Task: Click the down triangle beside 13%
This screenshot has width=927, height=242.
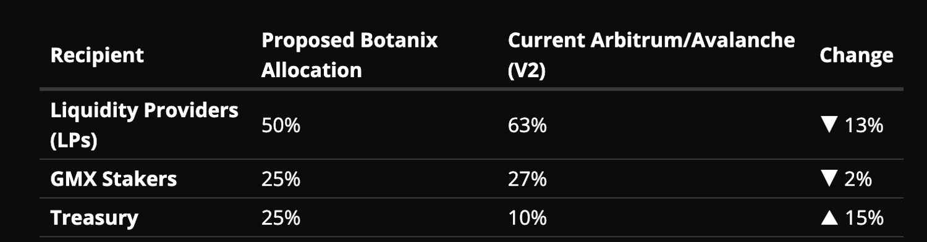Action: coord(829,126)
